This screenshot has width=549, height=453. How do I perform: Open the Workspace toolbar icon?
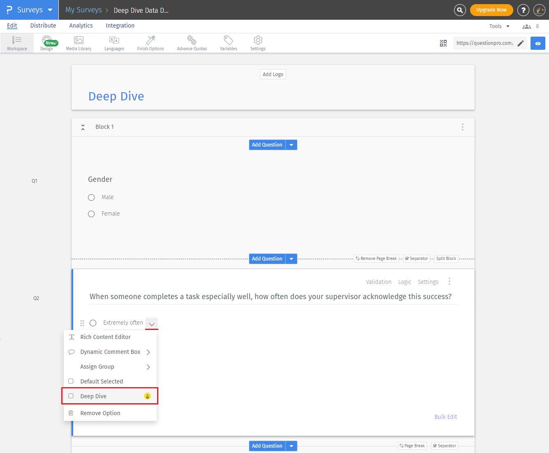17,43
